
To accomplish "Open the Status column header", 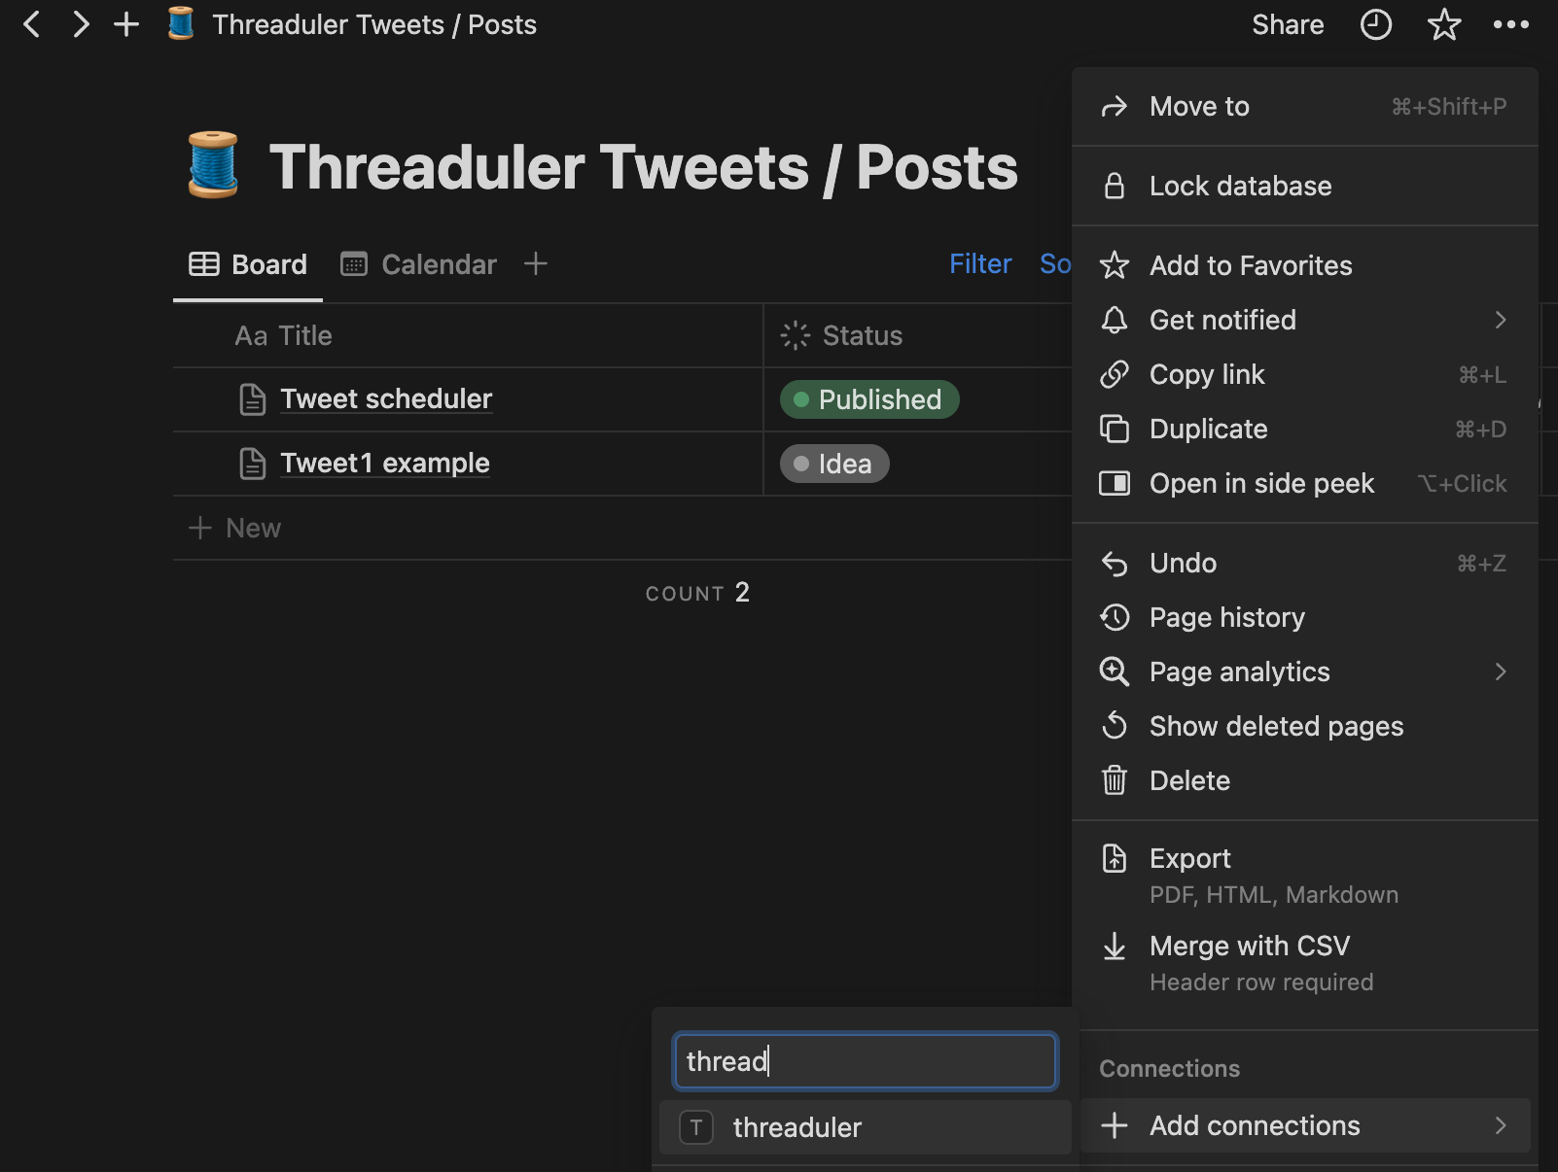I will coord(917,335).
